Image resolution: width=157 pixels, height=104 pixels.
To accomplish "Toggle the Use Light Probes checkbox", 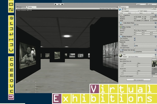I will (135, 48).
